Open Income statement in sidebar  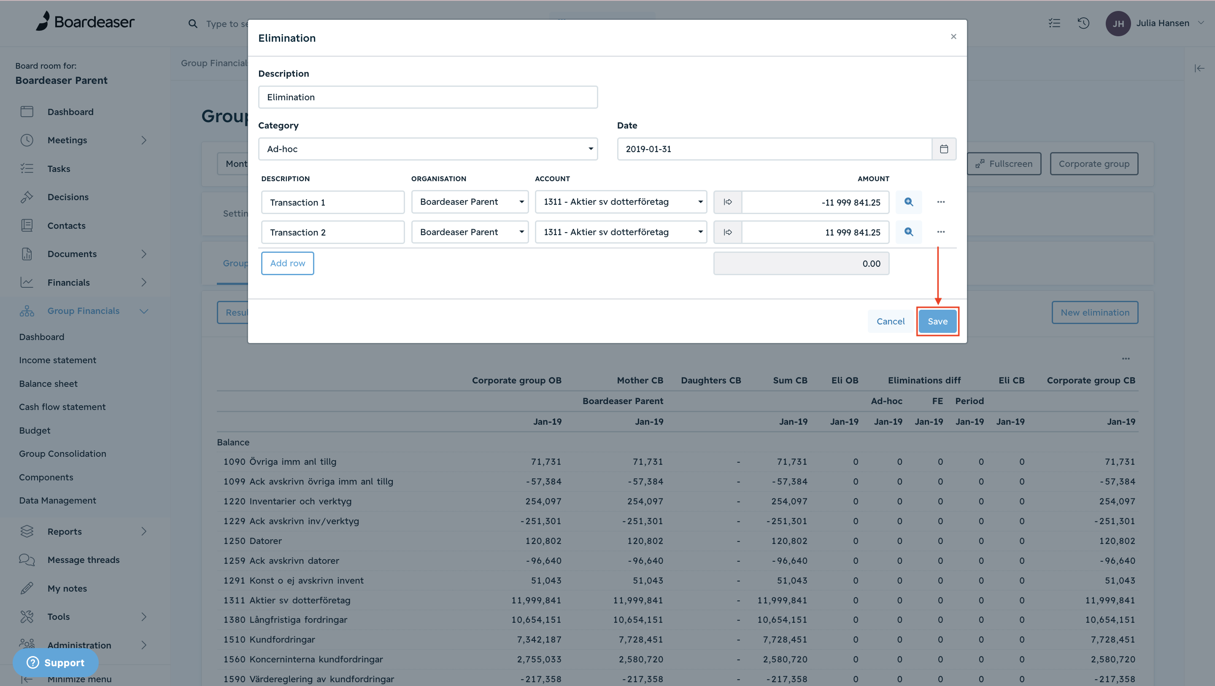[x=57, y=360]
